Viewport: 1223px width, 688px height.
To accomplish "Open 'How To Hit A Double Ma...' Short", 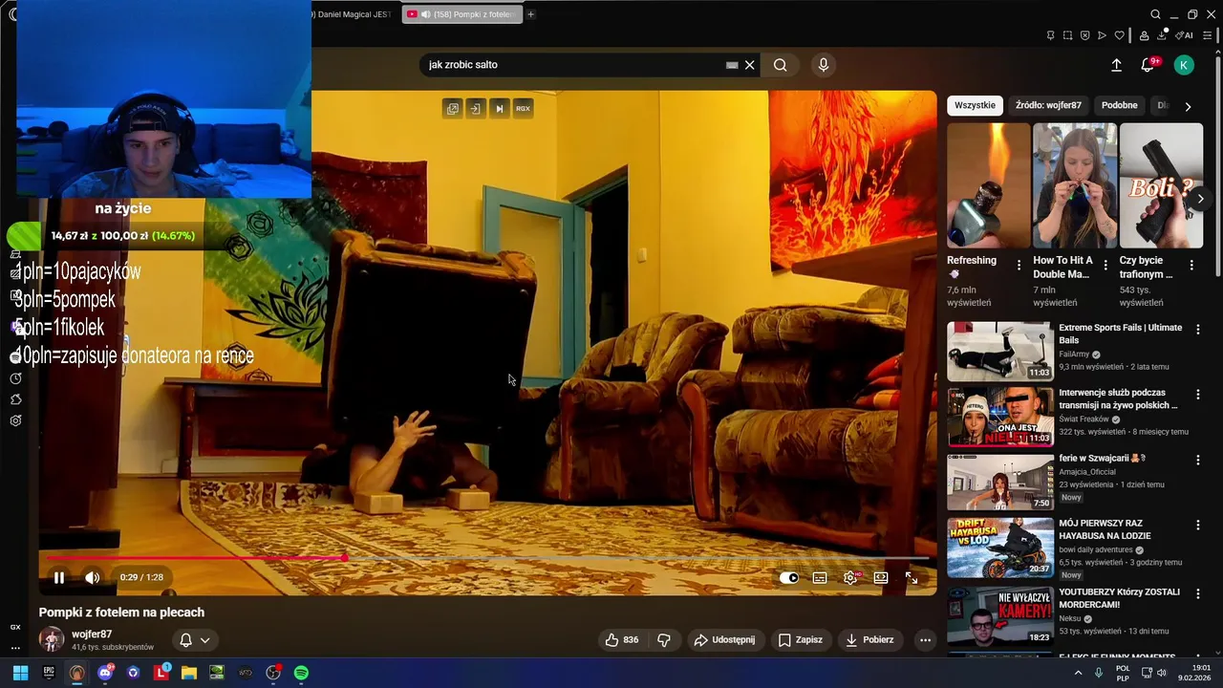I will tap(1074, 185).
